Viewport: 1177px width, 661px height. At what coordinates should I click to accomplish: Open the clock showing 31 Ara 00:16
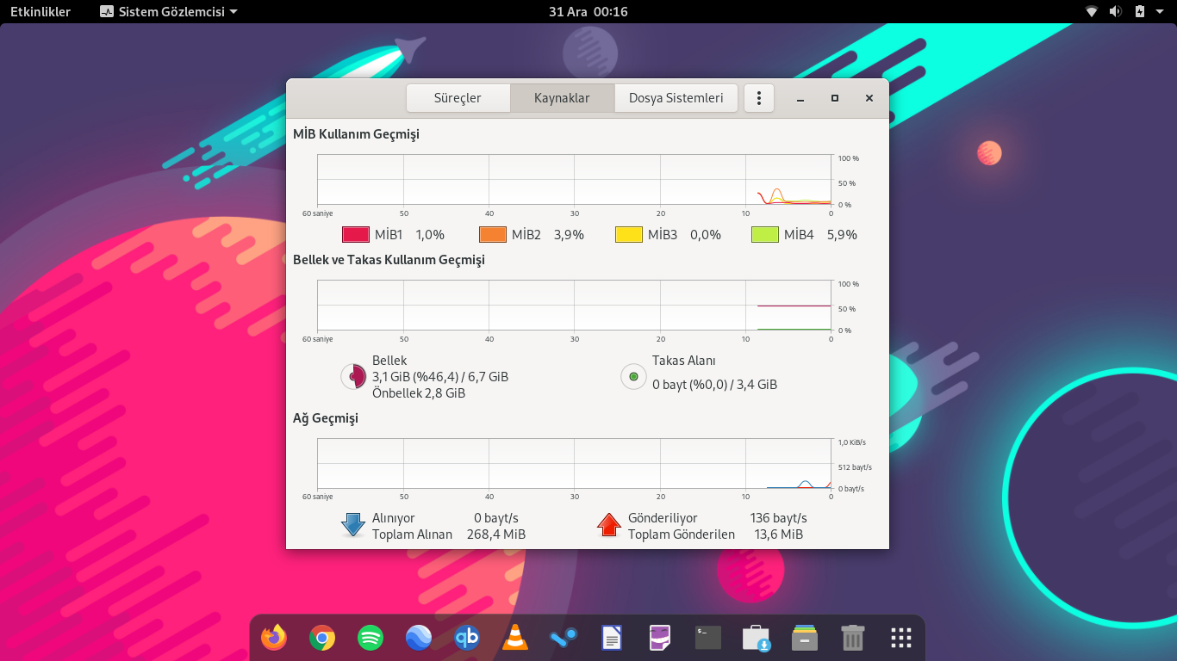pos(588,11)
